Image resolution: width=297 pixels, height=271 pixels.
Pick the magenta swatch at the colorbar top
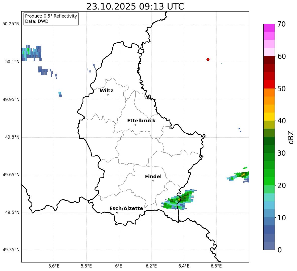[x=269, y=28]
